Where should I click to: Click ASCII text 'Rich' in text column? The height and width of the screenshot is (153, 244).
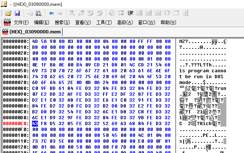[206, 124]
